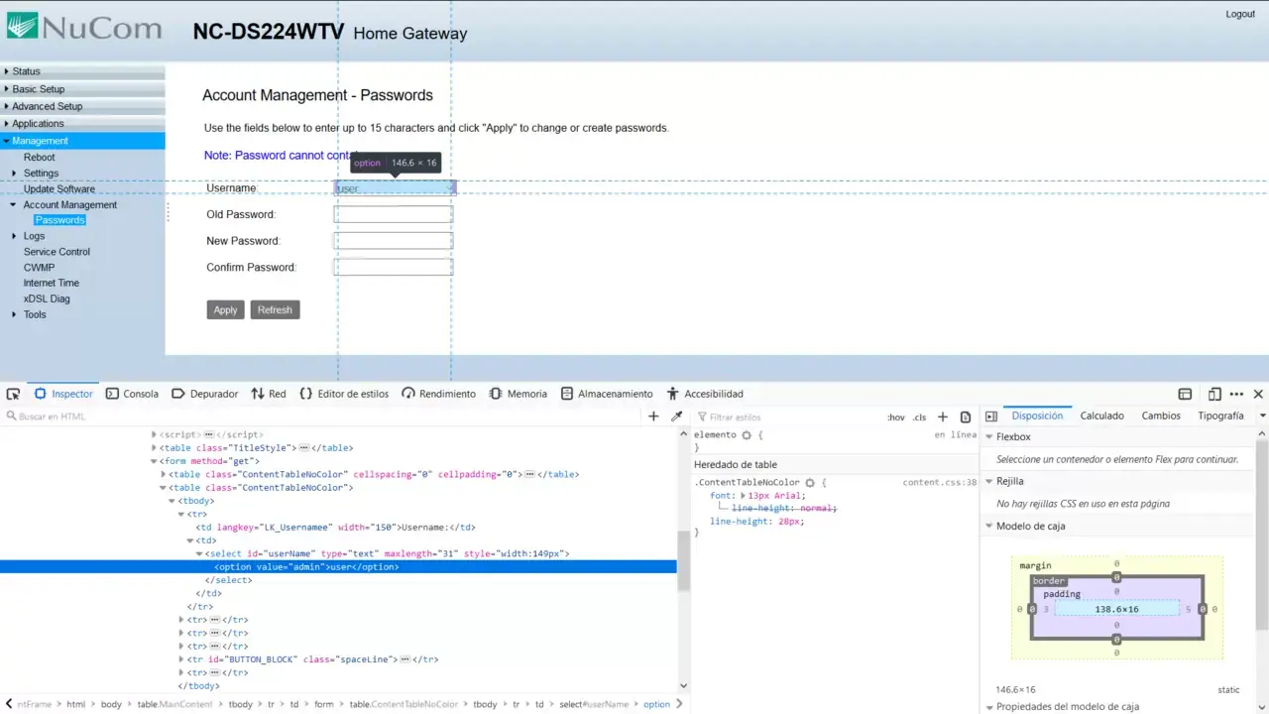
Task: Activate the element picker icon in devtools
Action: coord(13,394)
